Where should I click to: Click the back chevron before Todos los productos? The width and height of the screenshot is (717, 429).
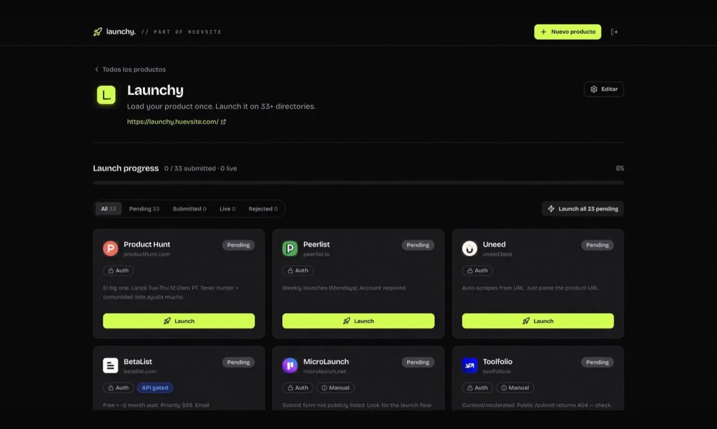[97, 69]
